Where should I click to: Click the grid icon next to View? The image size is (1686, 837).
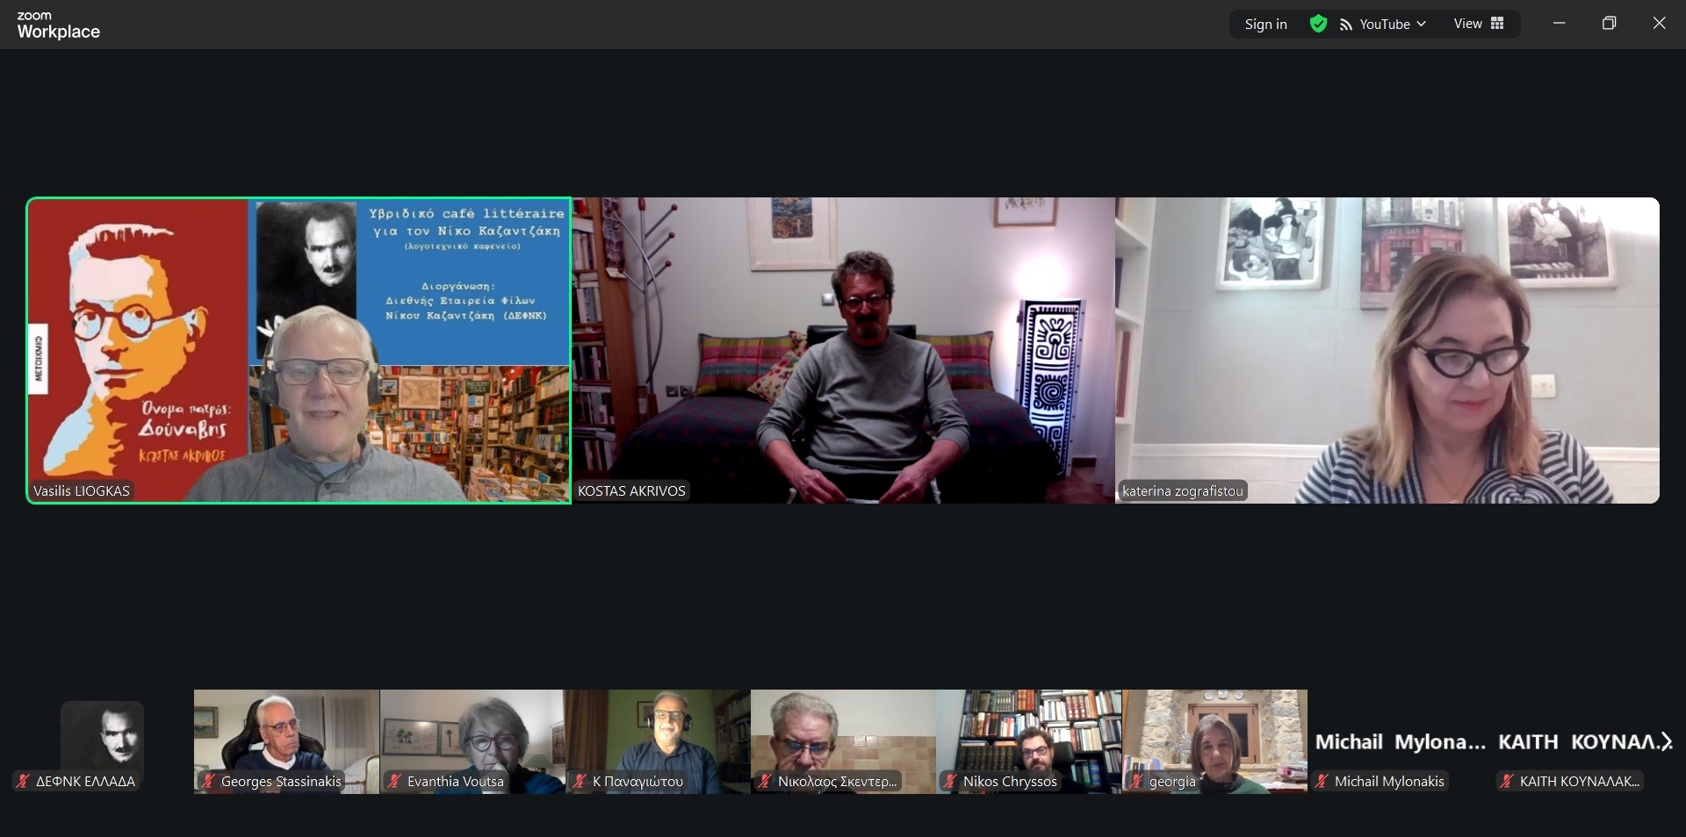[1497, 24]
